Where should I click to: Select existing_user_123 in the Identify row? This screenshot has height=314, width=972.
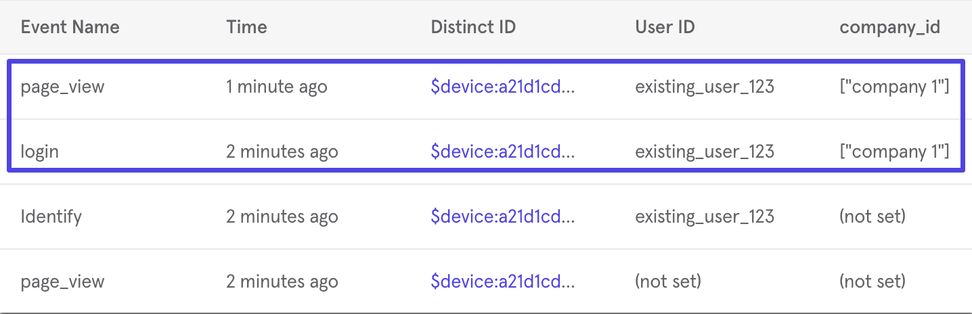point(704,217)
